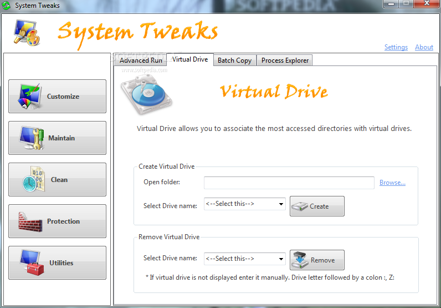The image size is (441, 308).
Task: Click the "Create Virtual Drive" group label
Action: pos(167,166)
